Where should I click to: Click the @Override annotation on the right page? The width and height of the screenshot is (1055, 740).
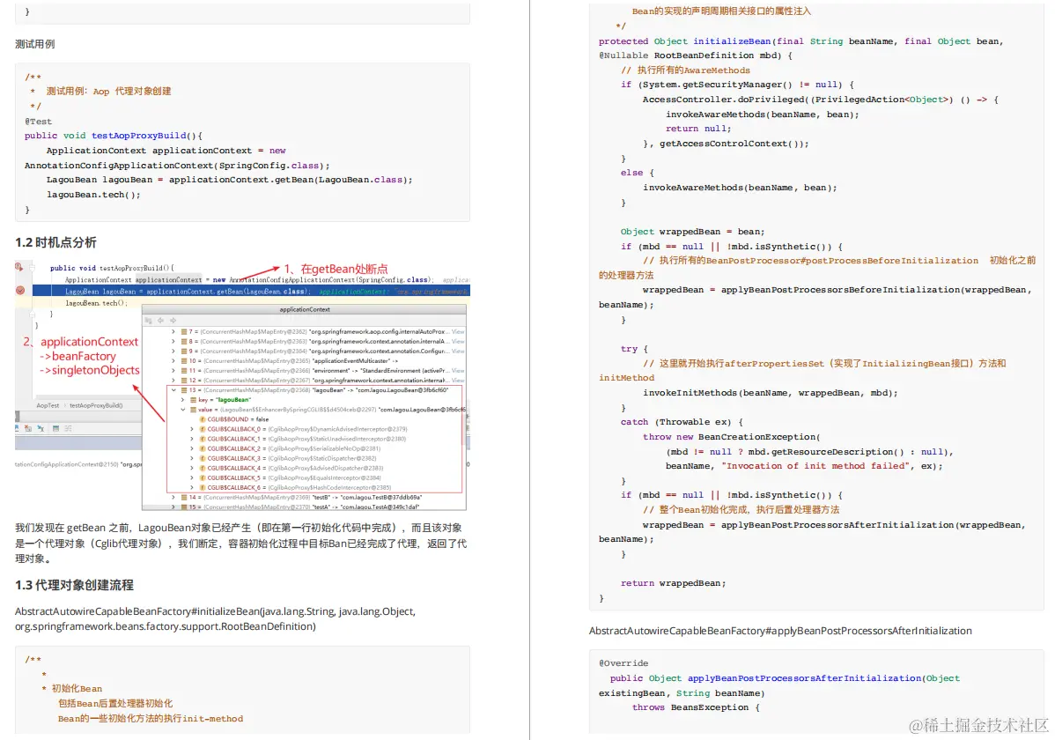[x=623, y=663]
